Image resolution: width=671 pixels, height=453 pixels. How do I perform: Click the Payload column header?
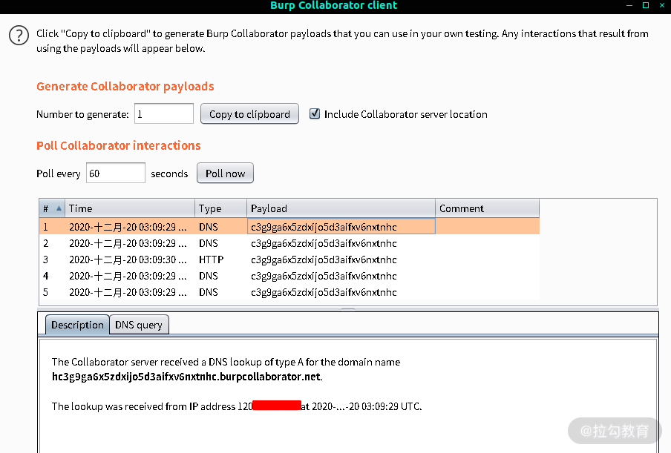[341, 208]
